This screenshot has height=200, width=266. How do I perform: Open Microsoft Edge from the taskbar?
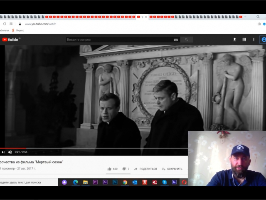click(76, 182)
